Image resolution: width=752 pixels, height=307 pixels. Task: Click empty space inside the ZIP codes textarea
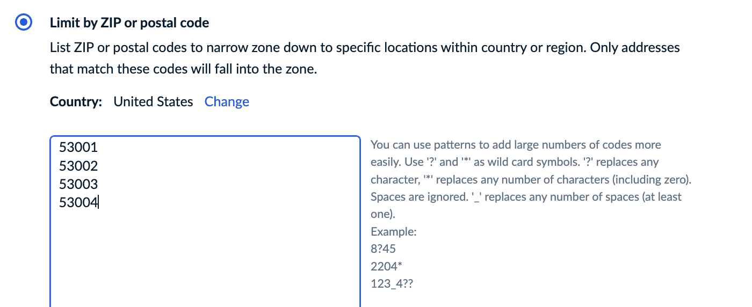click(204, 258)
